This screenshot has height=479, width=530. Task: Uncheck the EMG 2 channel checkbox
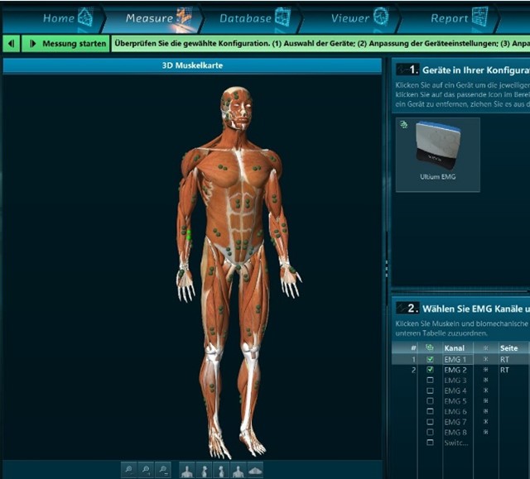(430, 370)
